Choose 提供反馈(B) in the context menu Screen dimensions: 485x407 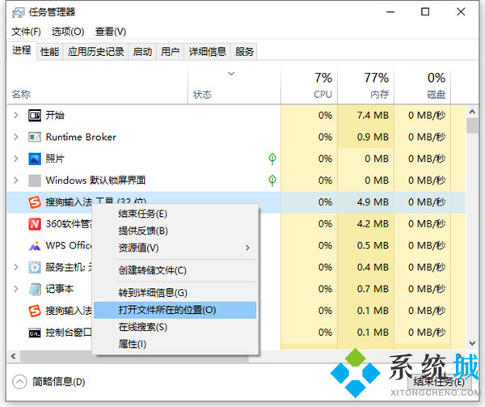tap(175, 231)
